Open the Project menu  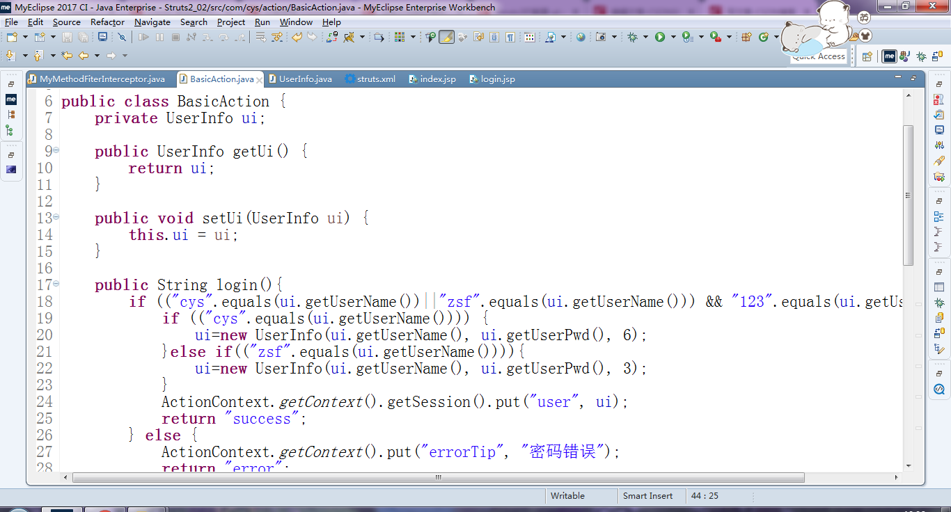pyautogui.click(x=231, y=22)
